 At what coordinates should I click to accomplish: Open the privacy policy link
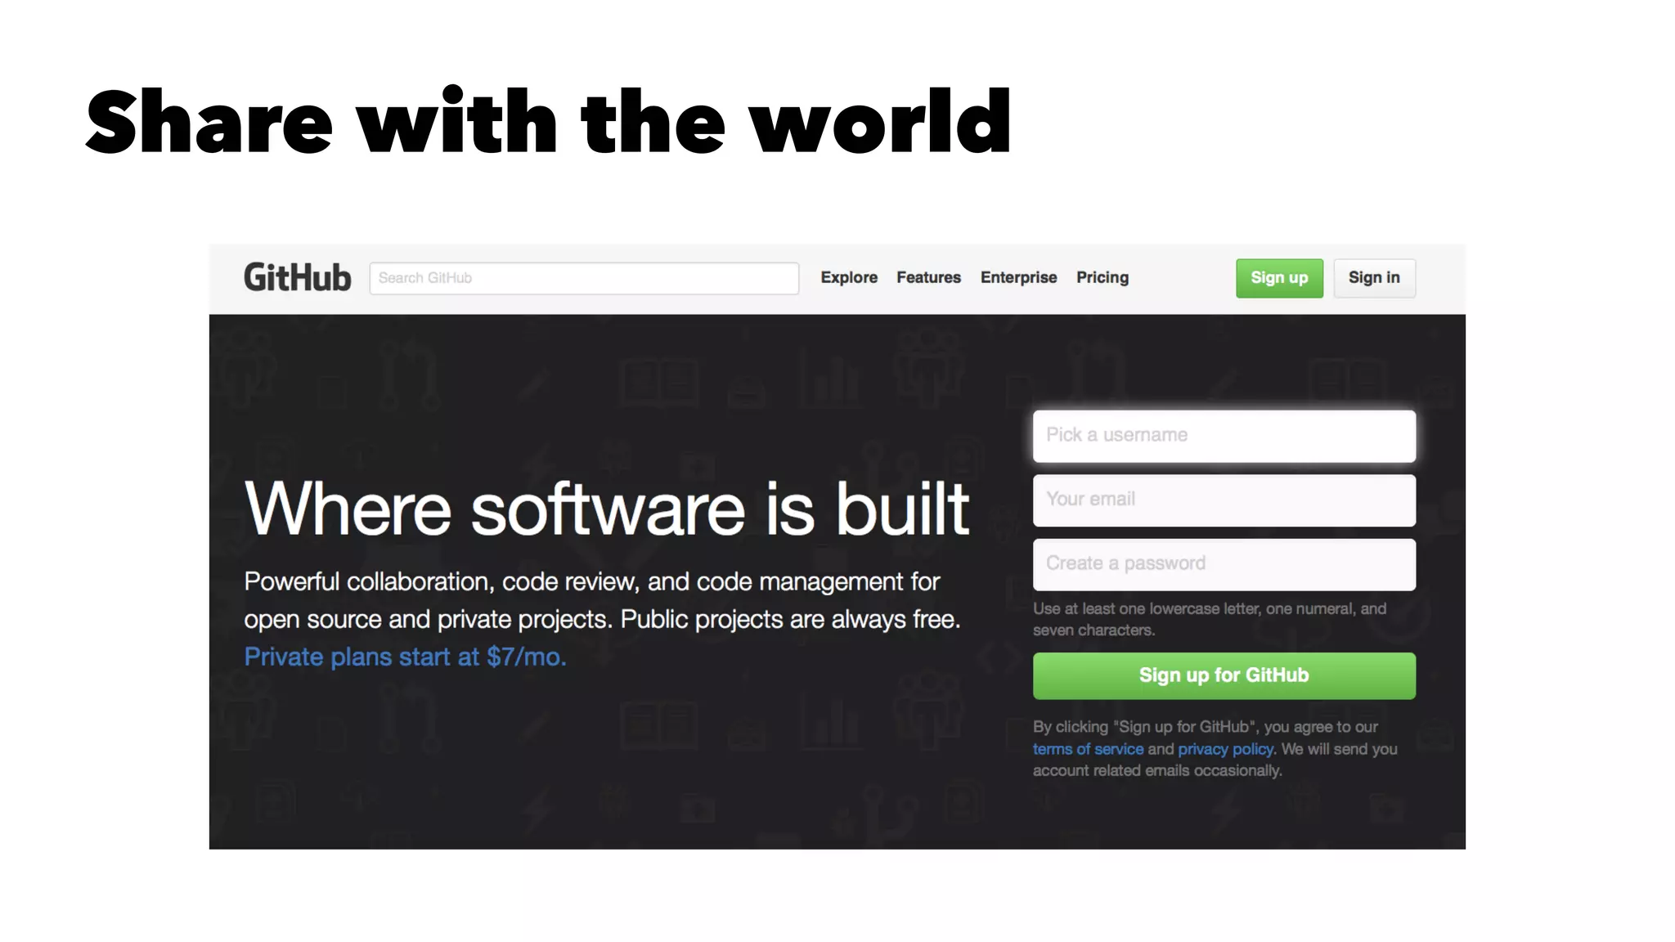(1225, 749)
